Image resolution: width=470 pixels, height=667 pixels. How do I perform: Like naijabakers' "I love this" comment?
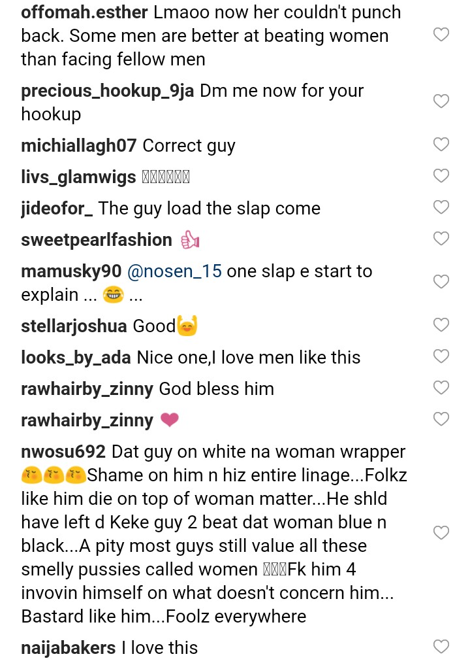441,647
